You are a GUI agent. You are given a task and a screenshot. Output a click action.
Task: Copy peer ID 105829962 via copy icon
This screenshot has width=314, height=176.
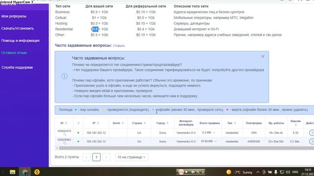tap(64, 143)
